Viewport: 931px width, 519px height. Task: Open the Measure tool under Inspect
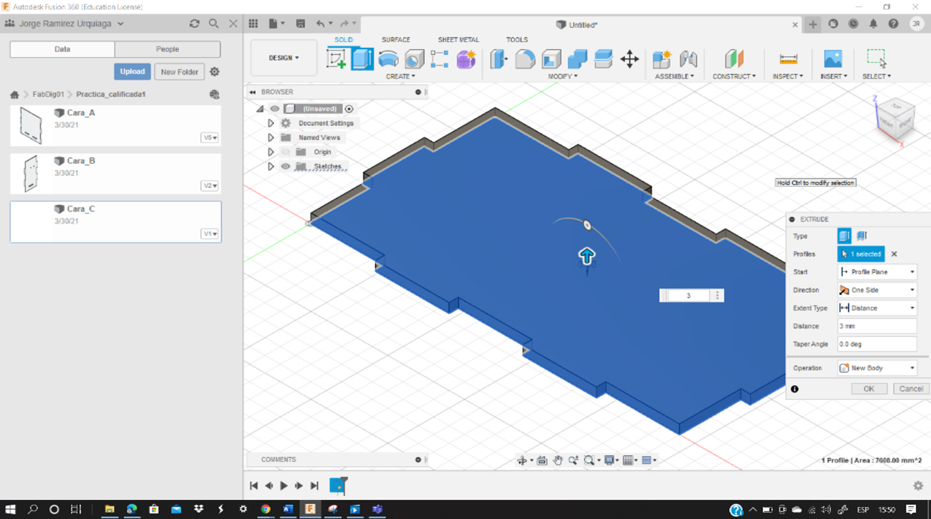788,59
